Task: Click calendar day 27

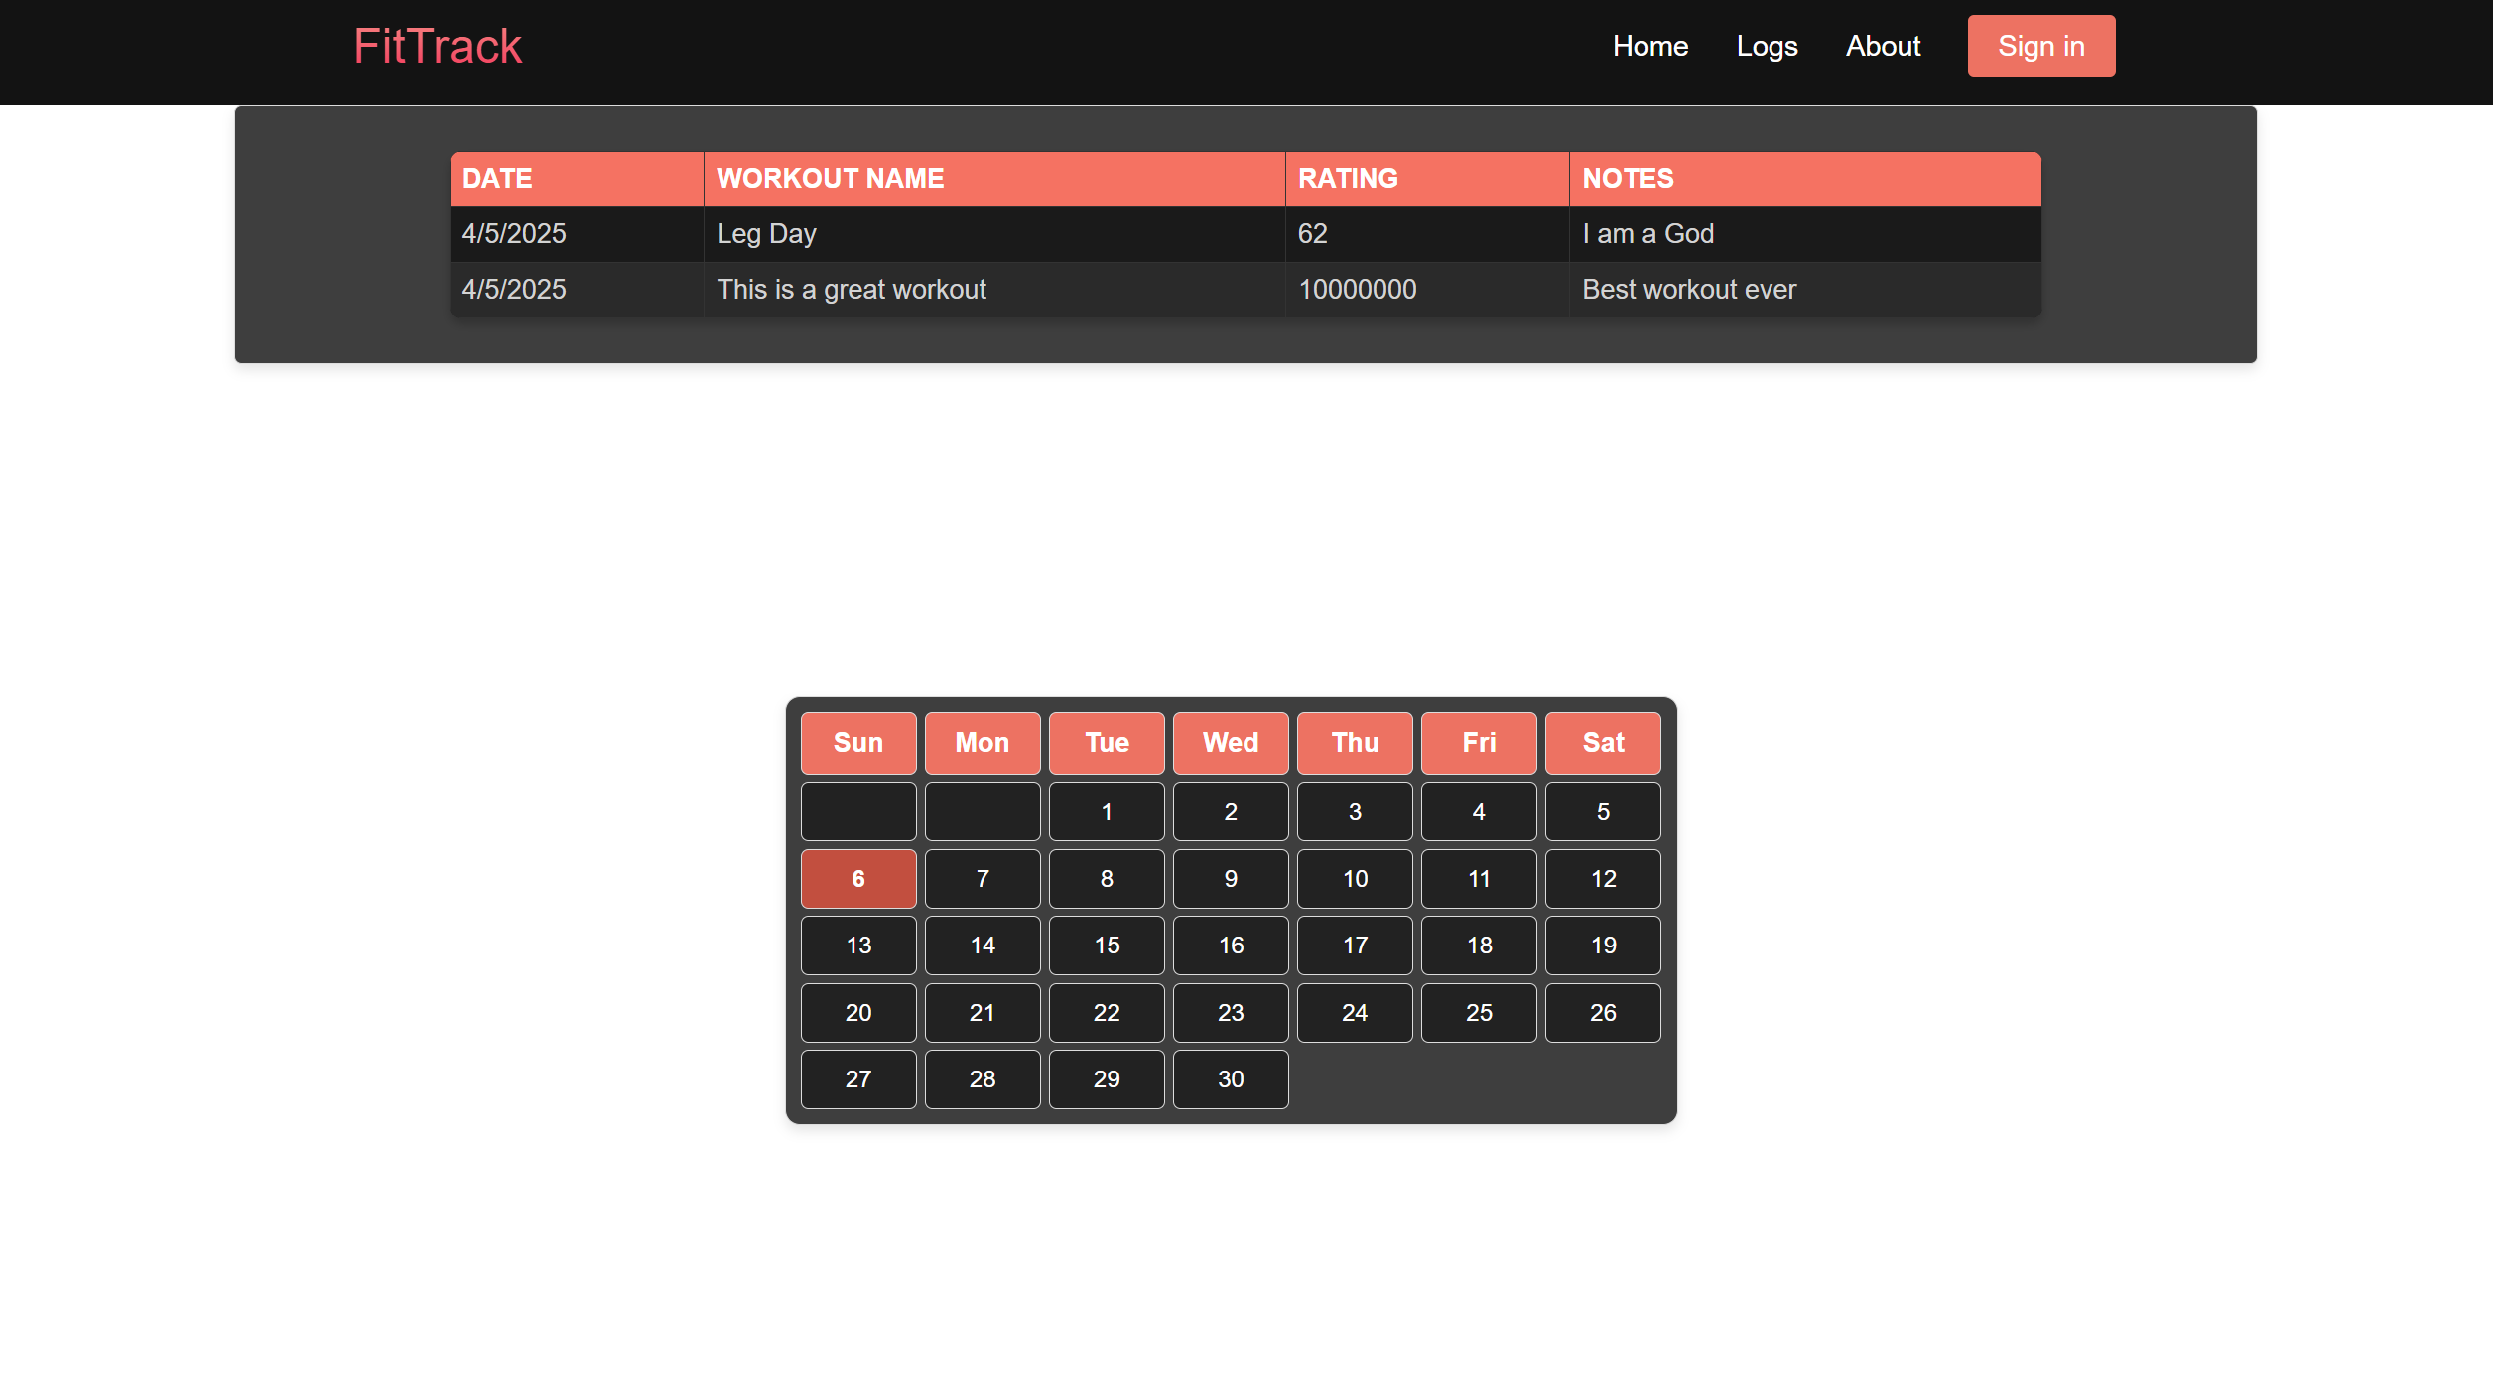Action: [x=857, y=1079]
